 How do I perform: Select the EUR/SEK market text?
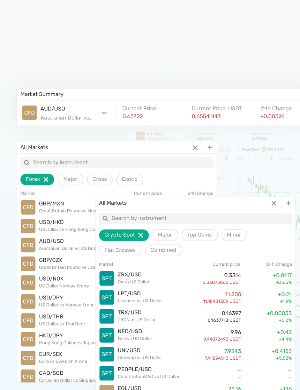51,354
